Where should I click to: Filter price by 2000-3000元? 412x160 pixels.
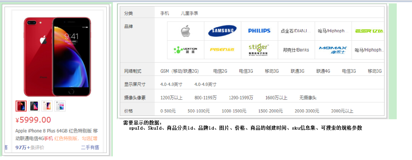click(307, 111)
